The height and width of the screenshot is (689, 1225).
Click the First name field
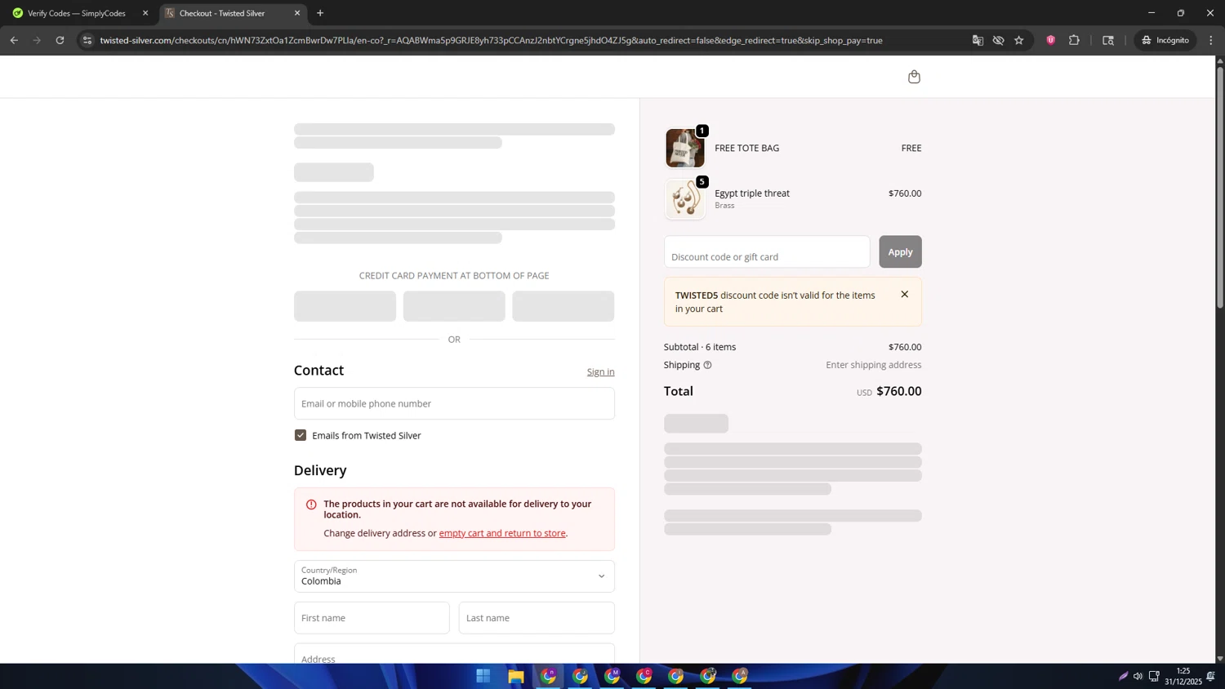tap(372, 618)
